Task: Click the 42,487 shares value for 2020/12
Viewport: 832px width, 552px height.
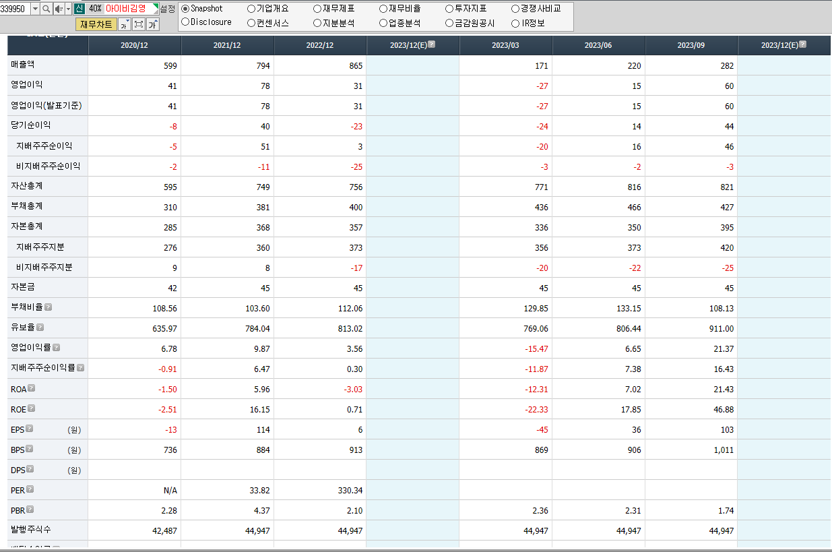Action: [x=165, y=530]
